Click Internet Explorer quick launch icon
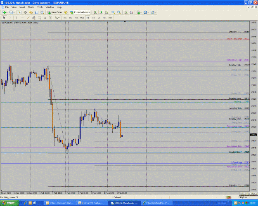The height and width of the screenshot is (206, 258). click(x=26, y=203)
